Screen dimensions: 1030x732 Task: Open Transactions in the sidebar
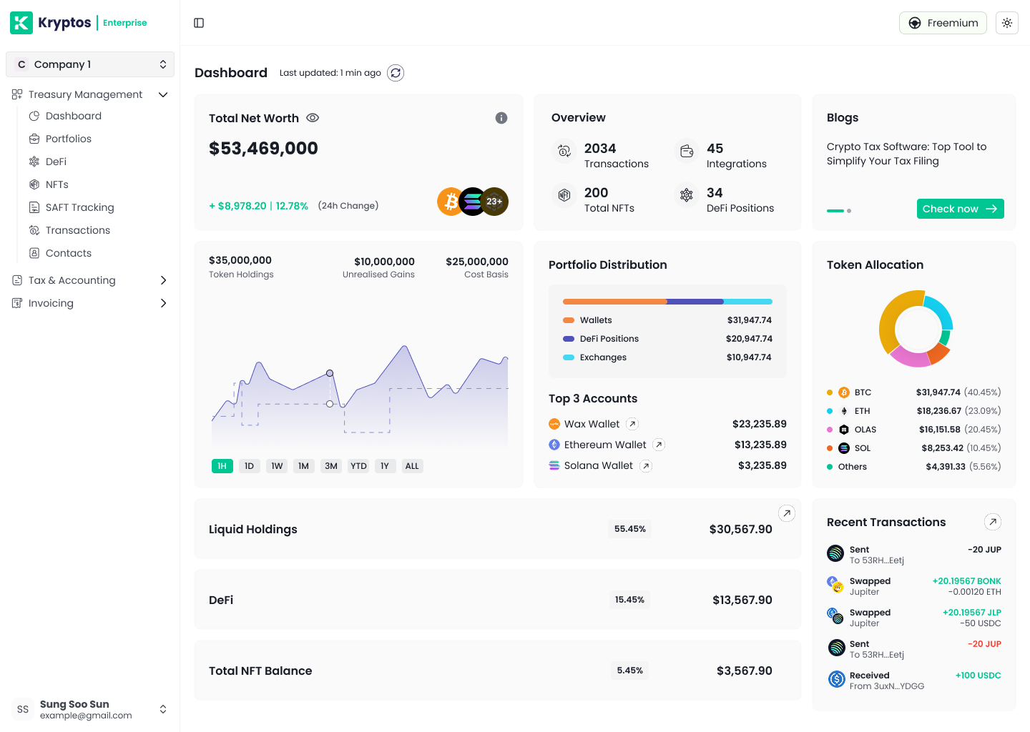[x=78, y=230]
